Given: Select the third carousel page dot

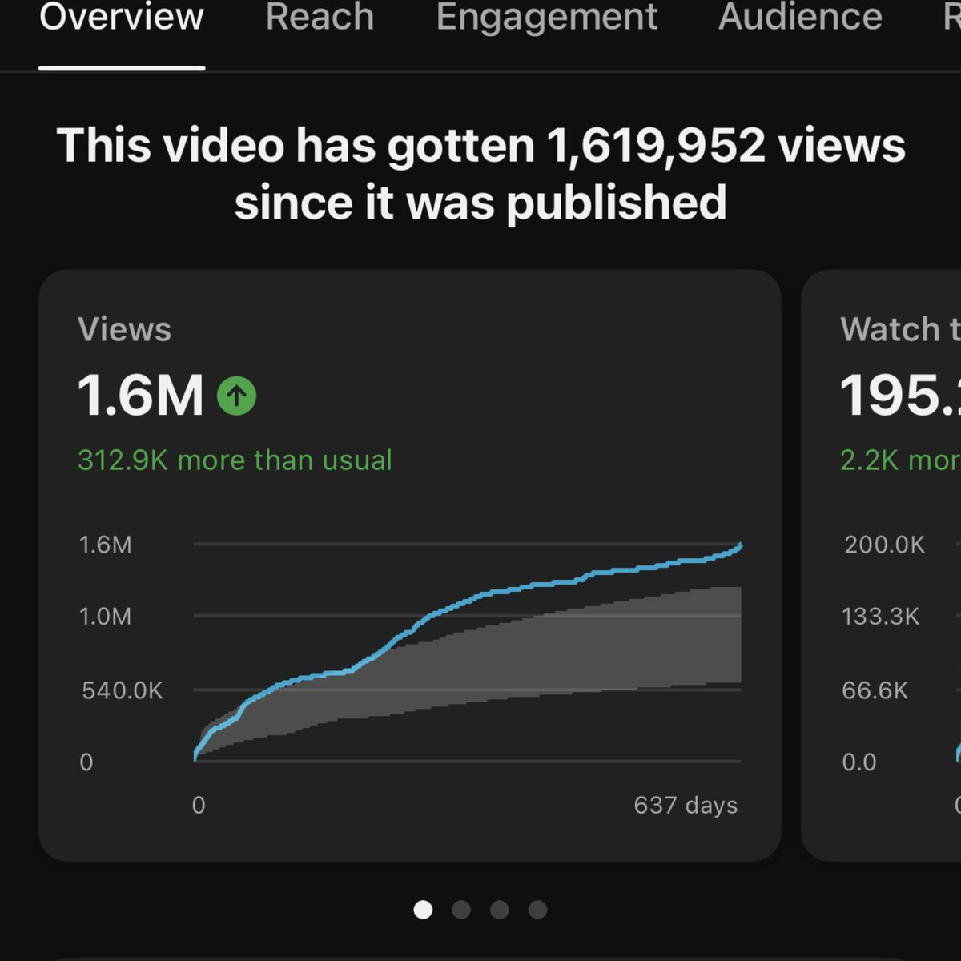Looking at the screenshot, I should [x=500, y=910].
